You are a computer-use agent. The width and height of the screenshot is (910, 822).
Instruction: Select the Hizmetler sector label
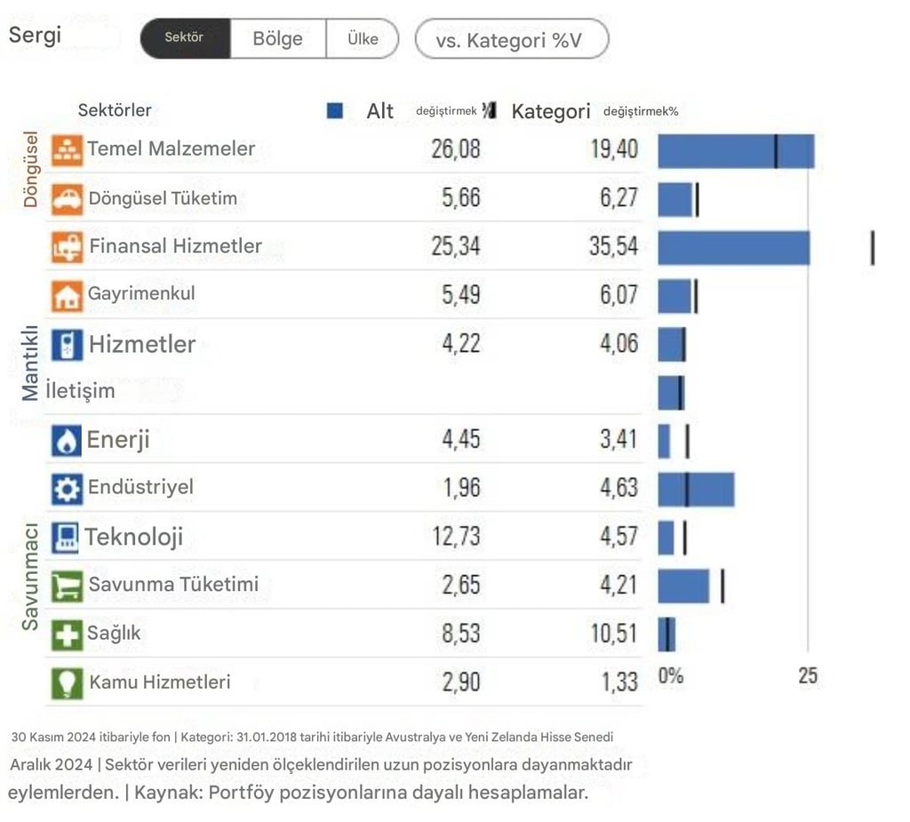pyautogui.click(x=142, y=344)
